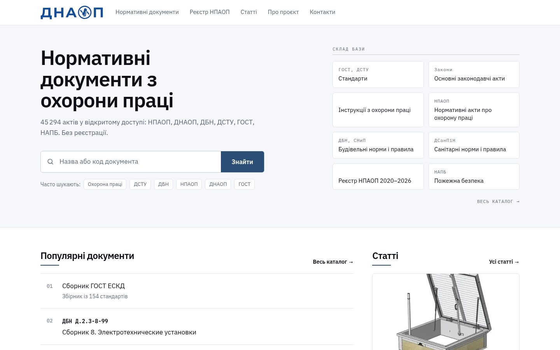
Task: Open the Основні законодавчі акти card
Action: pyautogui.click(x=474, y=74)
